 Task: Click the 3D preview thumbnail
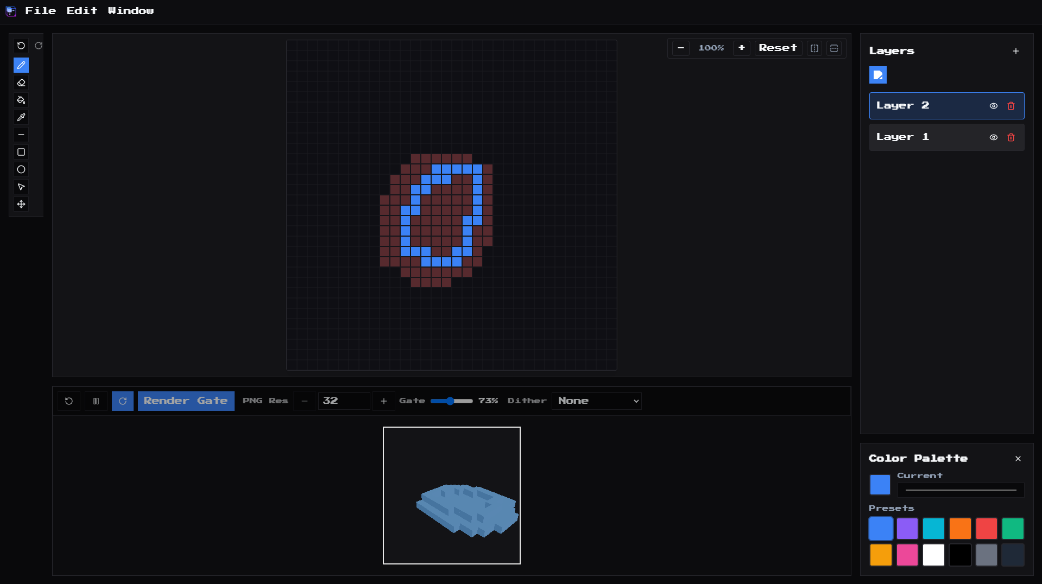click(x=452, y=496)
